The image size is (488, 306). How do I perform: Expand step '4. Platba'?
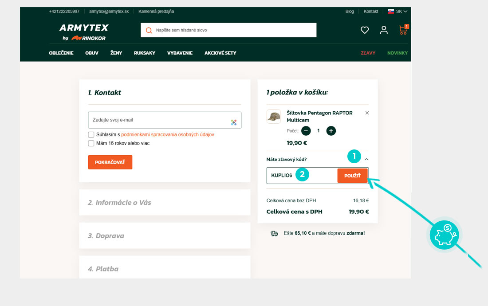(165, 267)
